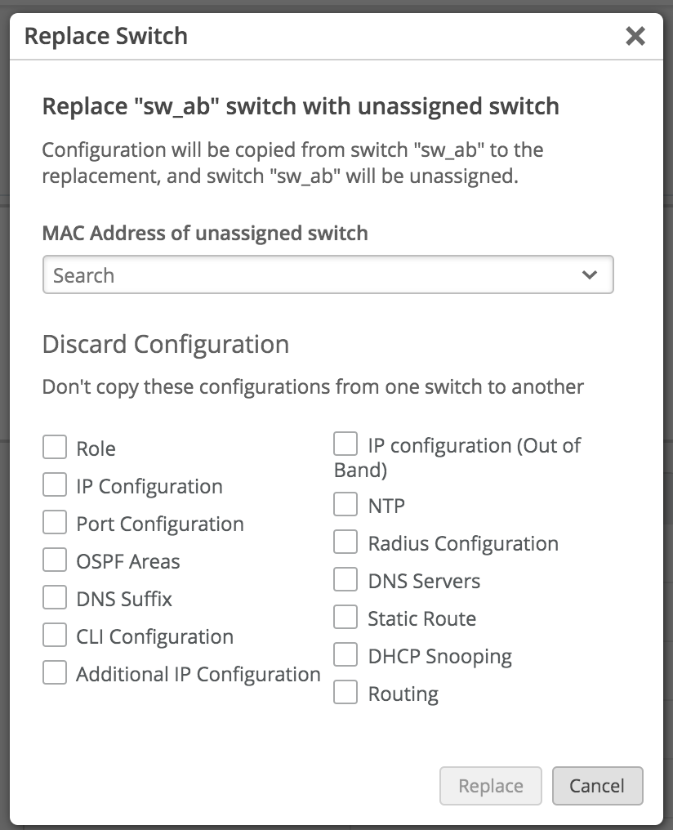Screen dimensions: 673x830
Task: Enable the DHCP Snooping checkbox
Action: [x=346, y=655]
